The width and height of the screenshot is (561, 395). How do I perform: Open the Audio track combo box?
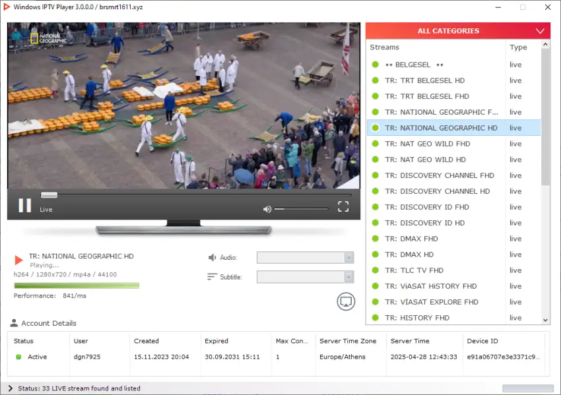pyautogui.click(x=305, y=257)
